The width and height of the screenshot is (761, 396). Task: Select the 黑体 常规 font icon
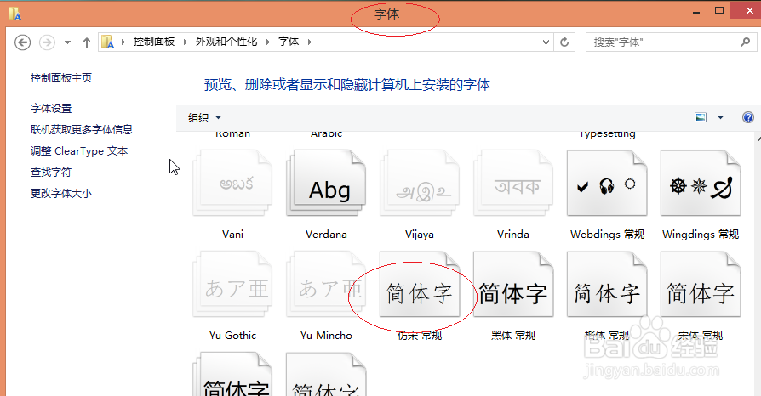point(513,284)
